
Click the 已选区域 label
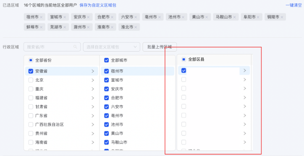11,5
